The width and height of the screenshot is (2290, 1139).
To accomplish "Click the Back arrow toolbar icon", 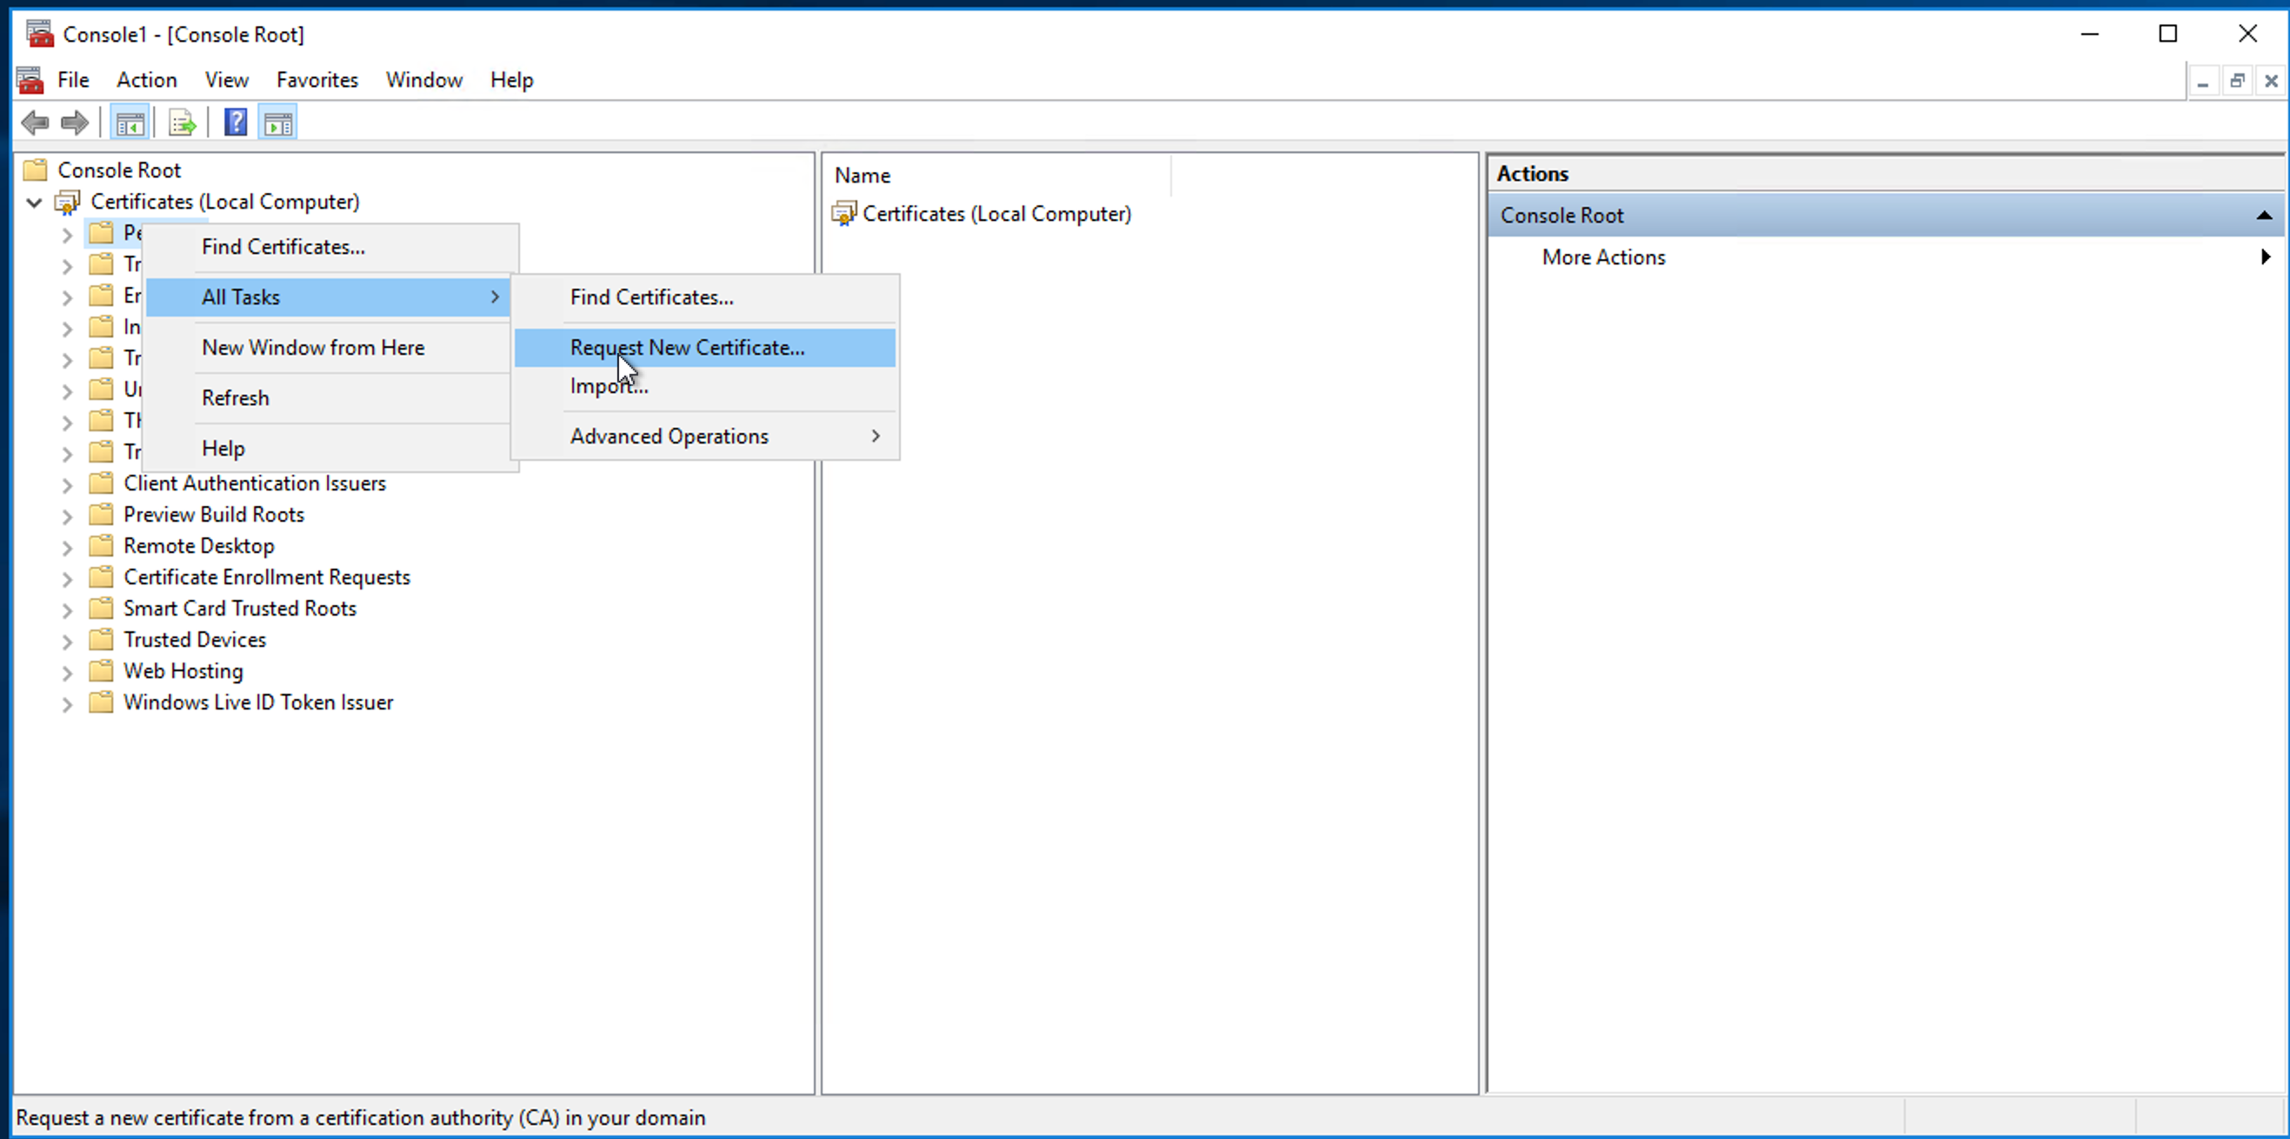I will [x=36, y=123].
